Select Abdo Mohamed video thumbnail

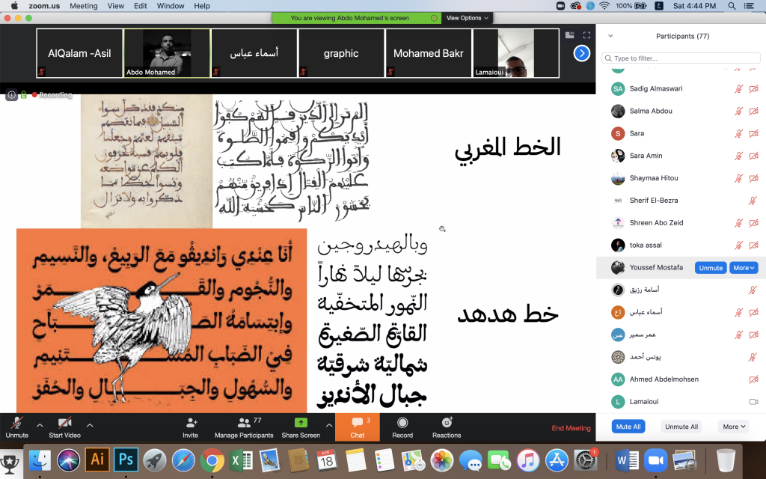(167, 53)
